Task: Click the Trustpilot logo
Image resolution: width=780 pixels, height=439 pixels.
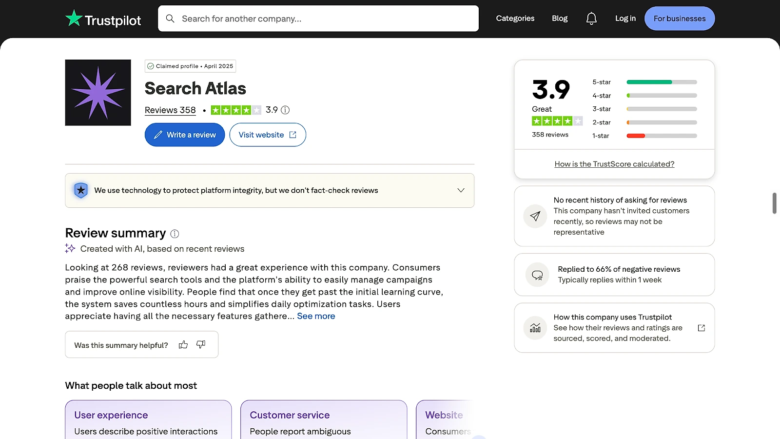Action: pos(103,19)
